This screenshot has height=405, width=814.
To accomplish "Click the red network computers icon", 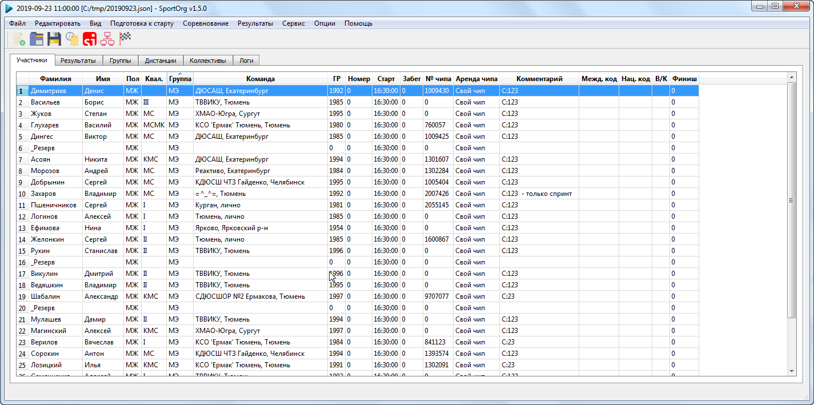I will coord(107,39).
